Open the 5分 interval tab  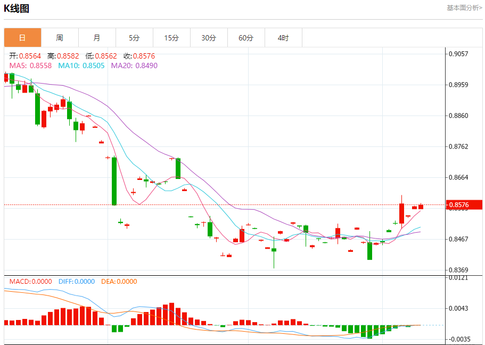click(x=134, y=38)
